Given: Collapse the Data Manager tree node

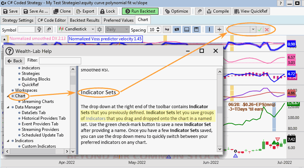Looking at the screenshot, I should 8,107.
